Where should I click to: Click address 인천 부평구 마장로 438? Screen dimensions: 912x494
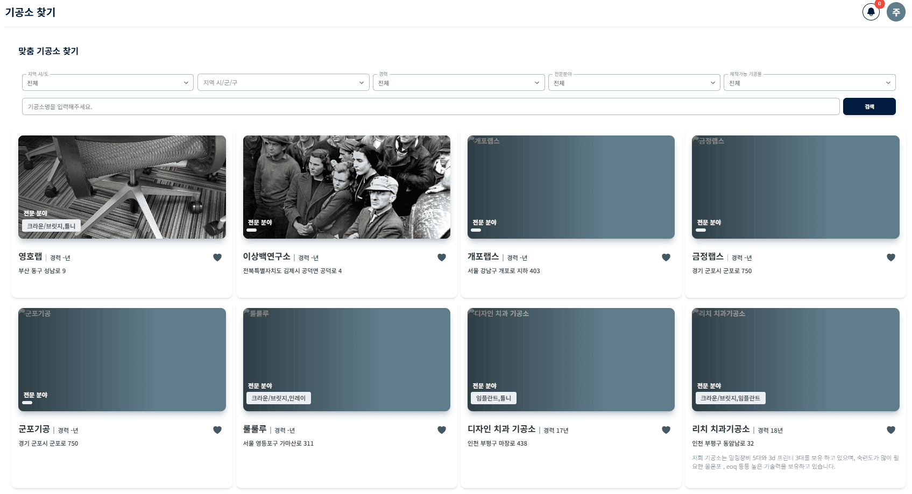pos(497,443)
